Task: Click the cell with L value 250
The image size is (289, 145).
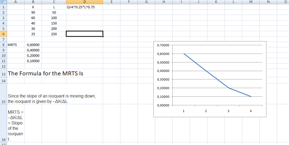Action: 54,34
